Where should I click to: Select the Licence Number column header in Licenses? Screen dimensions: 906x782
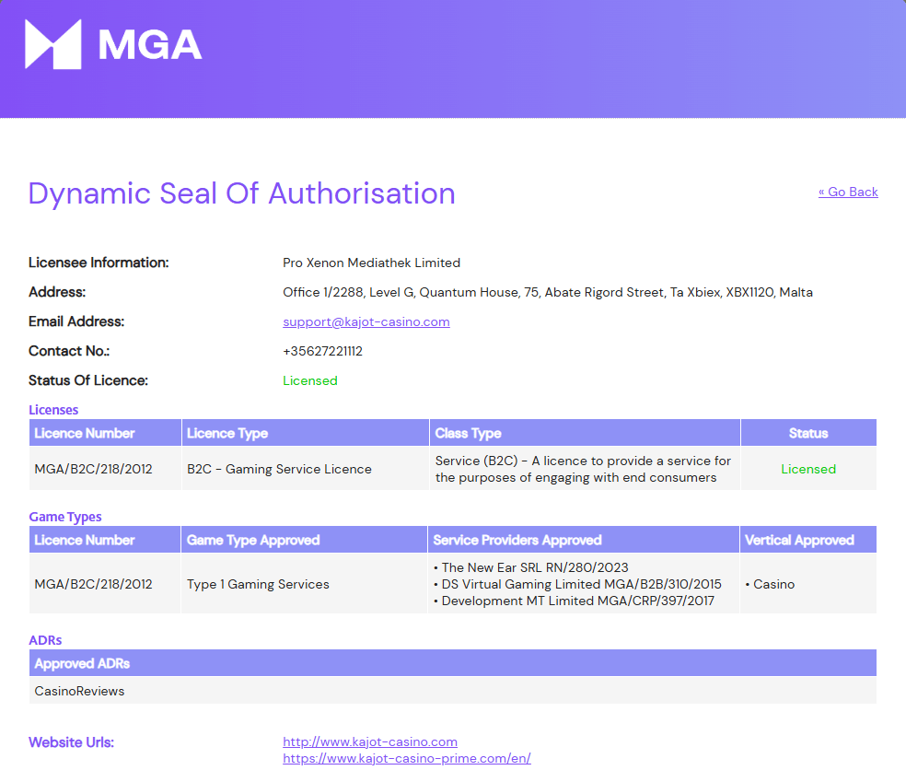point(105,433)
